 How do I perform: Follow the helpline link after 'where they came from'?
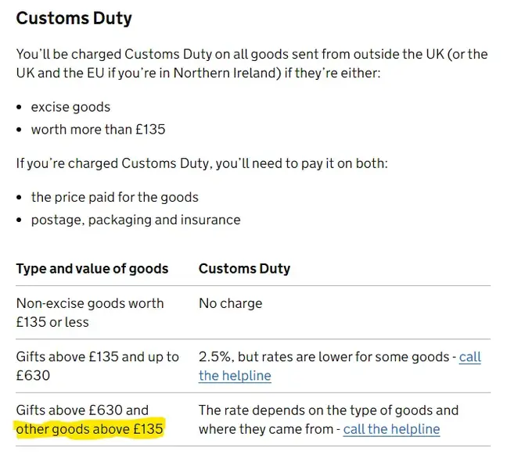391,429
